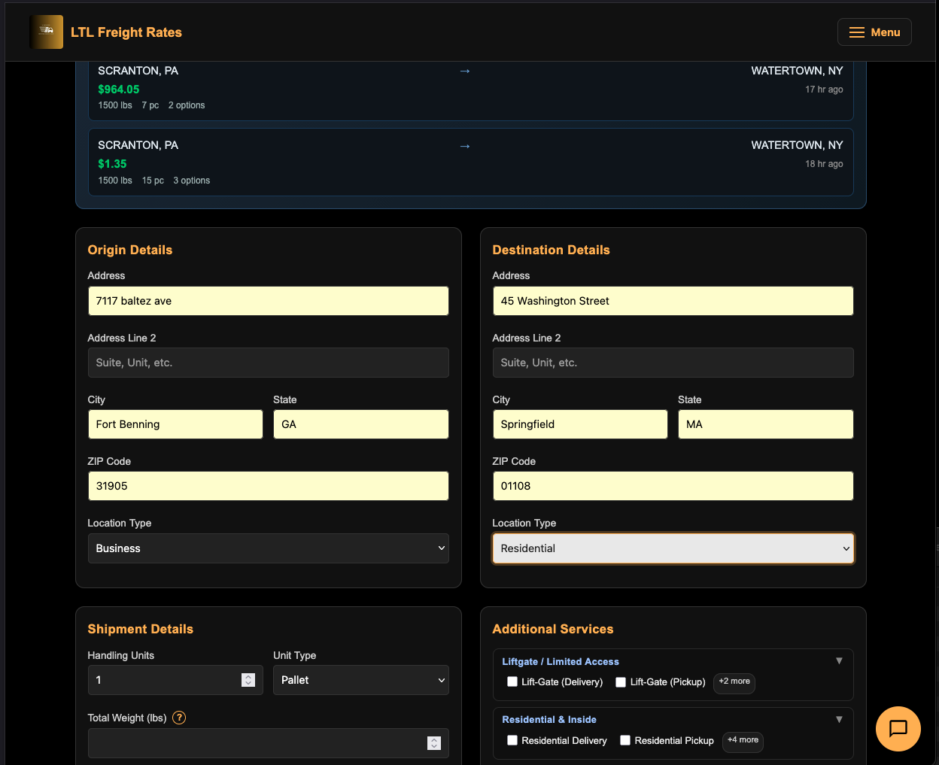The width and height of the screenshot is (939, 765).
Task: Click the origin ZIP Code field
Action: [x=268, y=486]
